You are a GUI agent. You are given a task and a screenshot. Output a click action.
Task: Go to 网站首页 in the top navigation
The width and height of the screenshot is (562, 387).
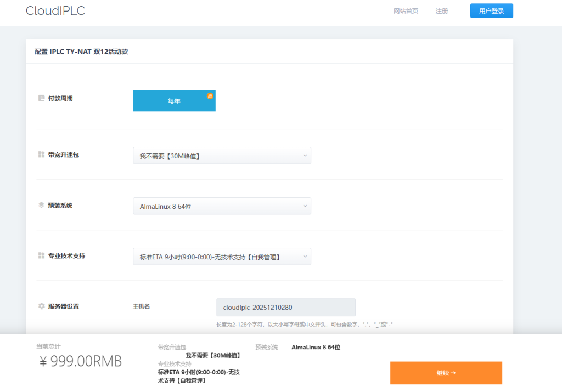coord(406,11)
